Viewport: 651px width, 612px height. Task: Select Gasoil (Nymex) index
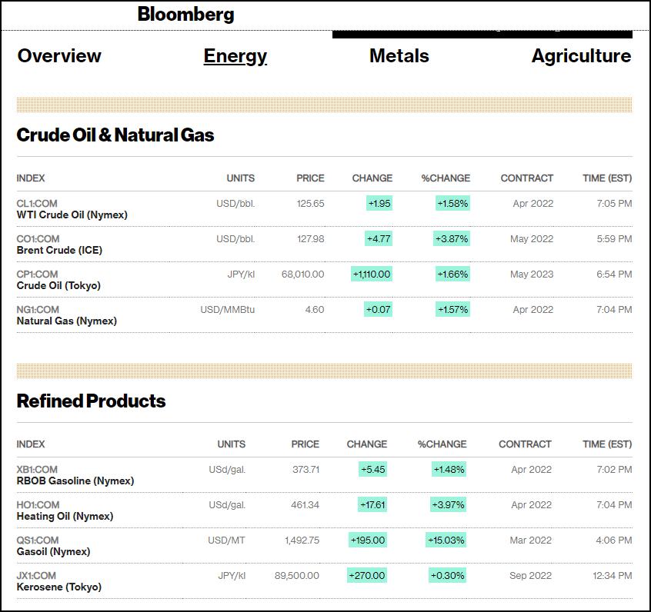(x=53, y=552)
